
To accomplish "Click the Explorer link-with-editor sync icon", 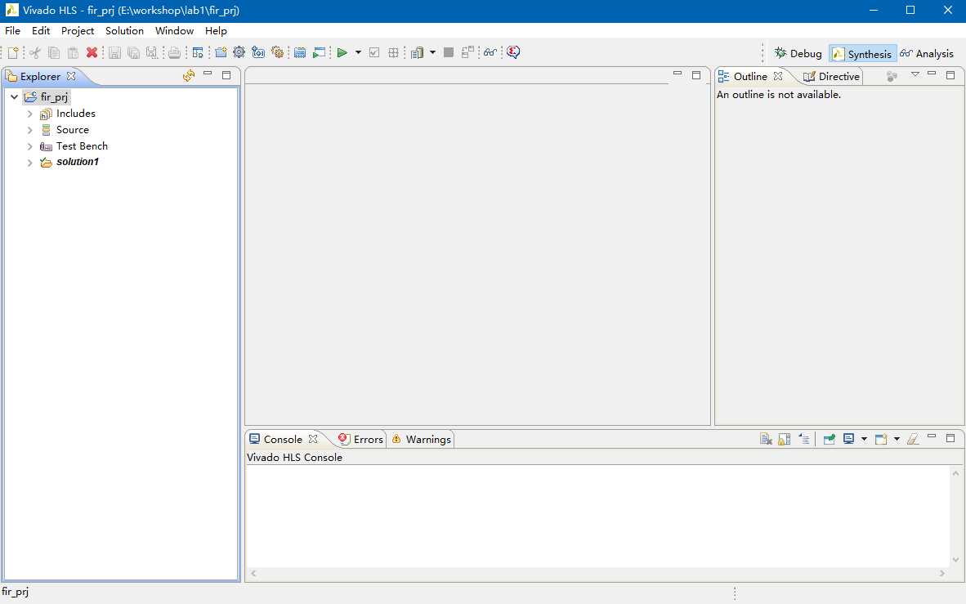I will tap(189, 76).
